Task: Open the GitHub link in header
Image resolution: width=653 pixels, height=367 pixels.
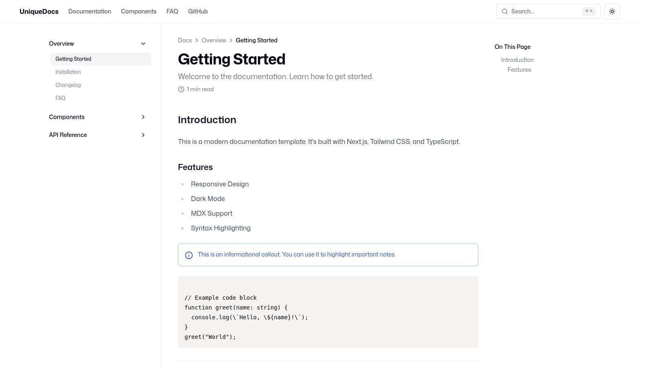Action: click(198, 11)
